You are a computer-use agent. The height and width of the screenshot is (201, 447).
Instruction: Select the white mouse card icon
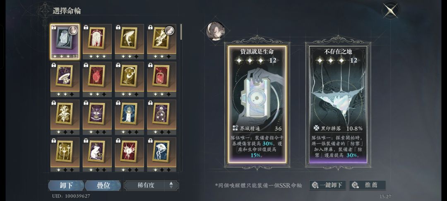click(97, 152)
